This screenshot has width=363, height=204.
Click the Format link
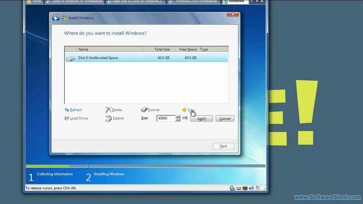coord(154,110)
